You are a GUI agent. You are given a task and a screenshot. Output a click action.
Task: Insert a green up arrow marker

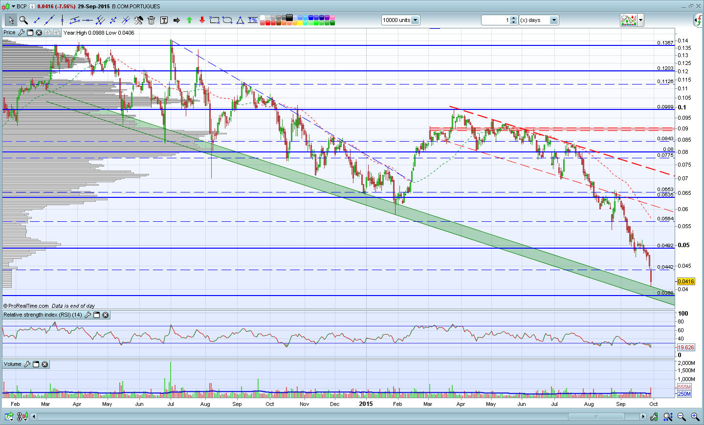(x=189, y=20)
